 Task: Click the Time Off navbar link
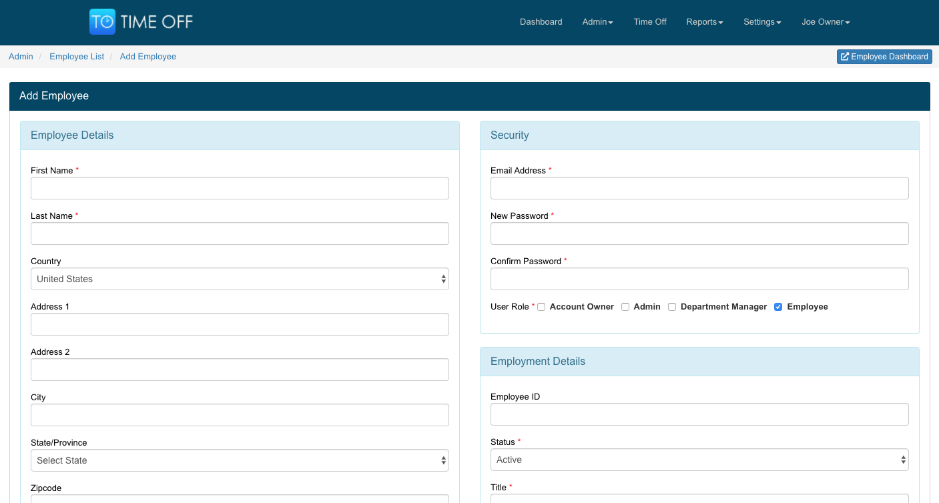[649, 22]
